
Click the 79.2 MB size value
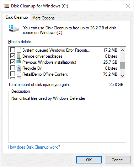(x=110, y=74)
